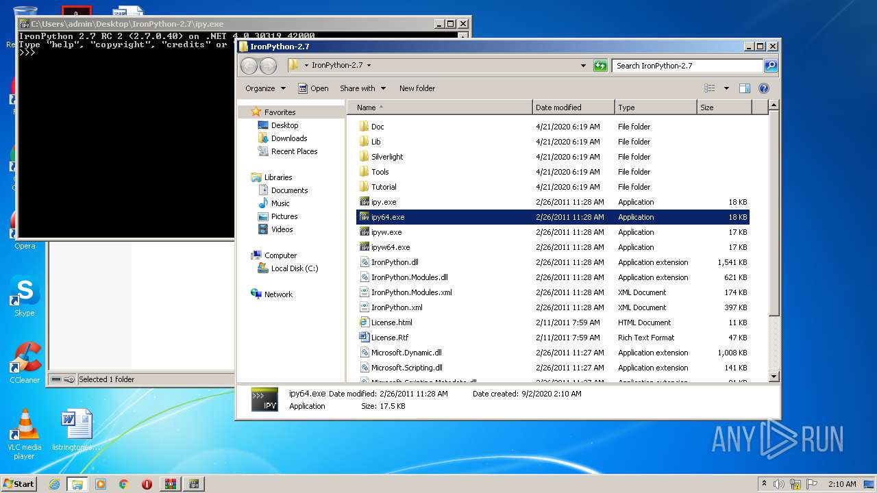This screenshot has width=877, height=493.
Task: Switch to the ipy console taskbar icon
Action: click(x=194, y=484)
